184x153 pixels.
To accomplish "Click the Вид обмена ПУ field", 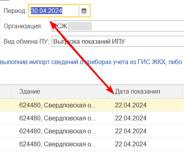I will coord(118,41).
